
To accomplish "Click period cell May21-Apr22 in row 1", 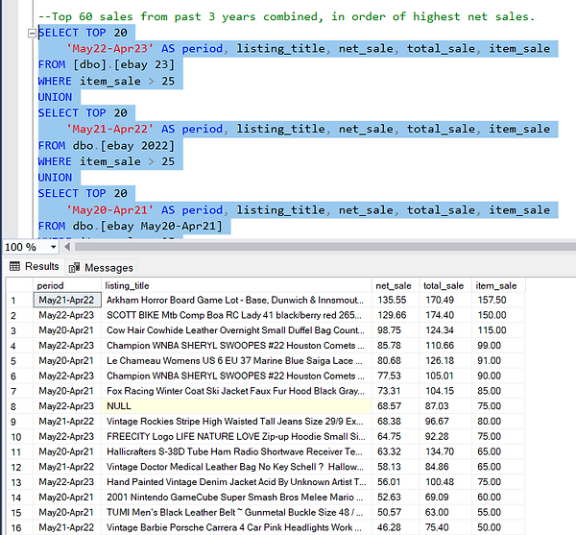I will [67, 301].
